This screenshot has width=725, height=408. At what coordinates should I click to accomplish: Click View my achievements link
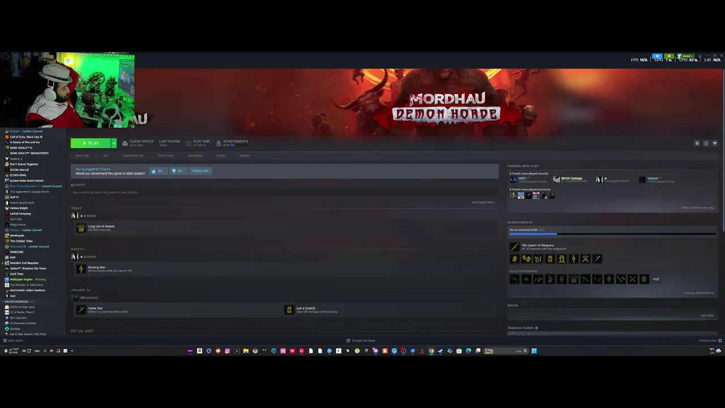click(x=699, y=293)
